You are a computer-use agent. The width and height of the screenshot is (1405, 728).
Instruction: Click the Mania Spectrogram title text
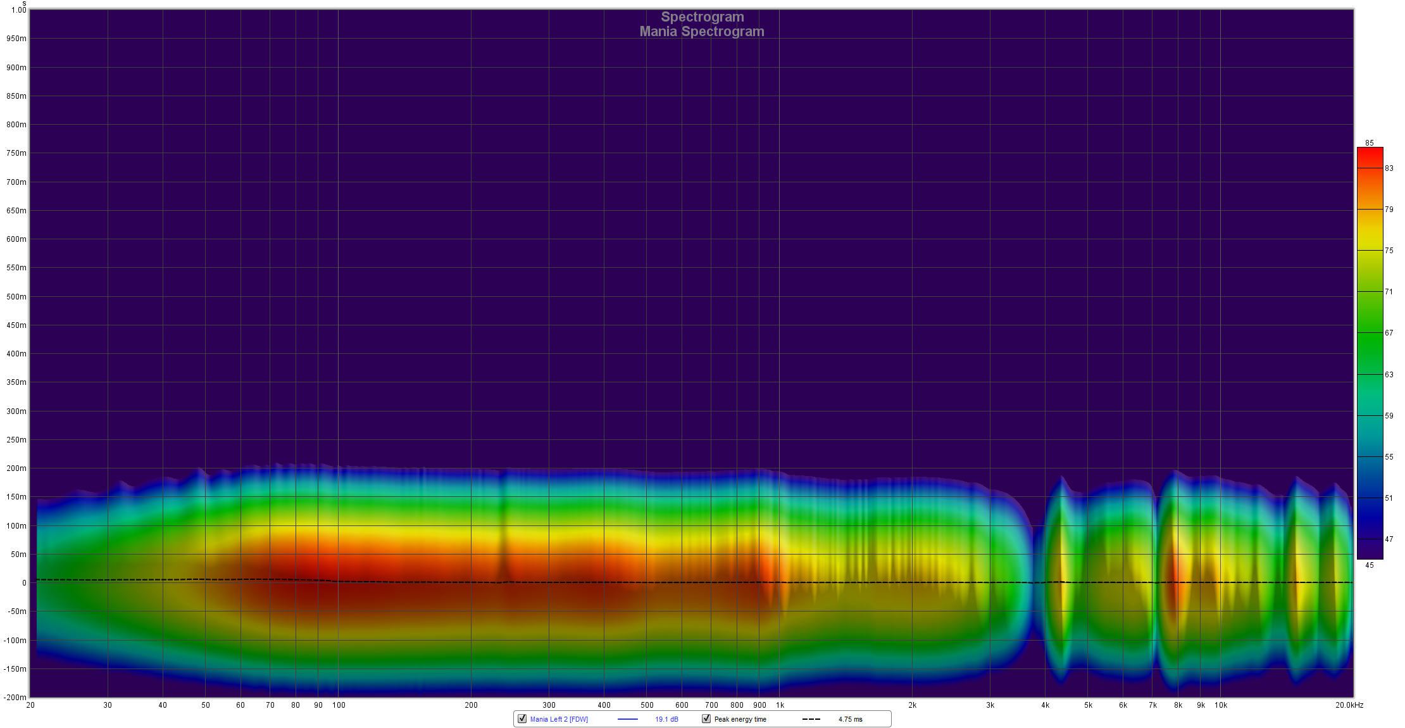click(x=701, y=32)
